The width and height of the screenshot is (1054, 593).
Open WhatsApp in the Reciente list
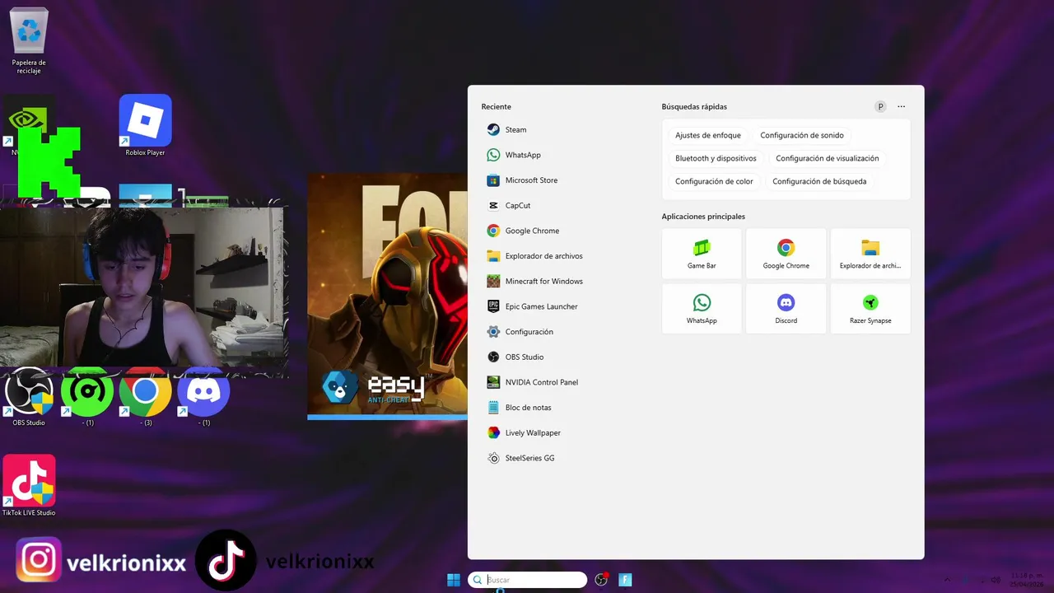point(564,155)
